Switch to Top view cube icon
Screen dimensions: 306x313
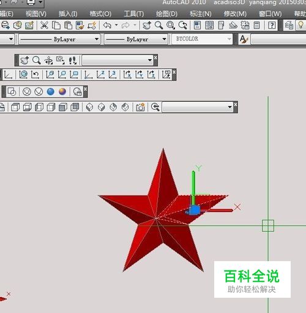tap(15, 107)
